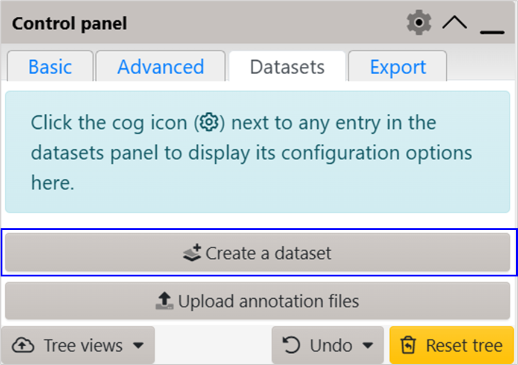Select the Datasets tab
Screen dimensions: 518x365
click(287, 66)
